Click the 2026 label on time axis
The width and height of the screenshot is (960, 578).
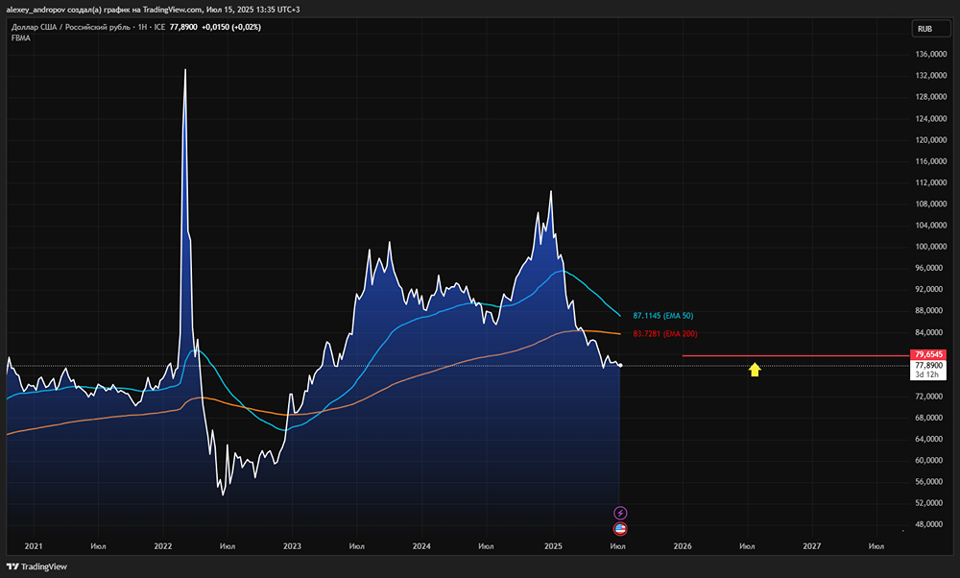(x=682, y=546)
